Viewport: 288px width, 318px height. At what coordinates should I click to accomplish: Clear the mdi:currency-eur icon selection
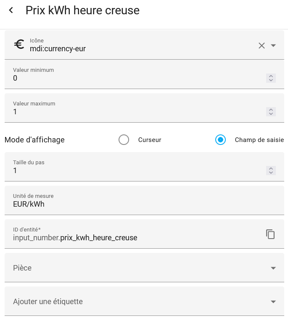point(262,45)
